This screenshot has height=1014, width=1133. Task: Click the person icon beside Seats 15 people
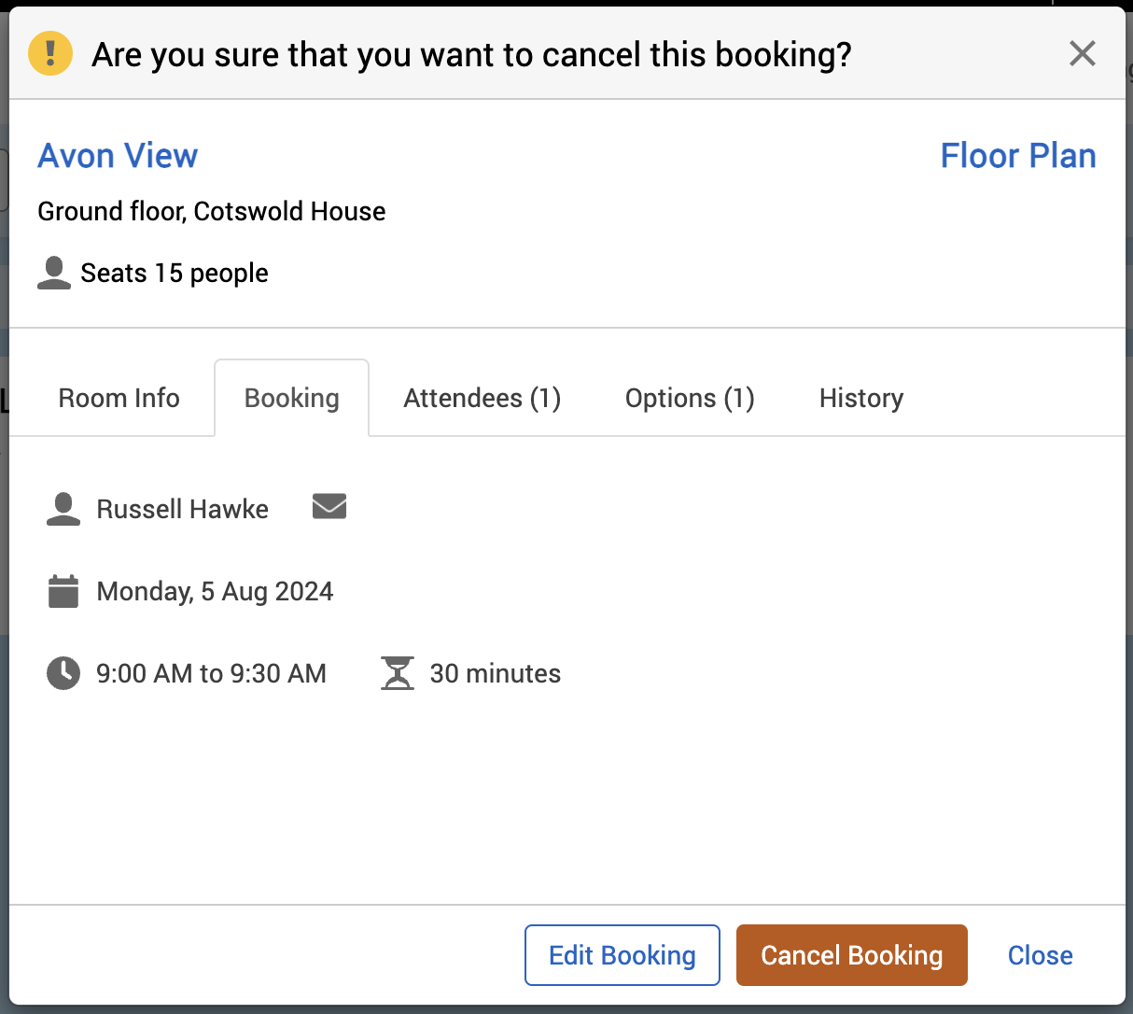click(x=54, y=273)
